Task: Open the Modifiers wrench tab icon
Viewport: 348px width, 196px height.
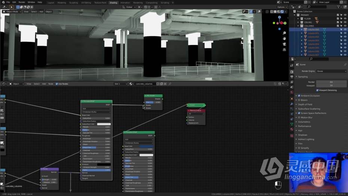Action: pos(291,104)
